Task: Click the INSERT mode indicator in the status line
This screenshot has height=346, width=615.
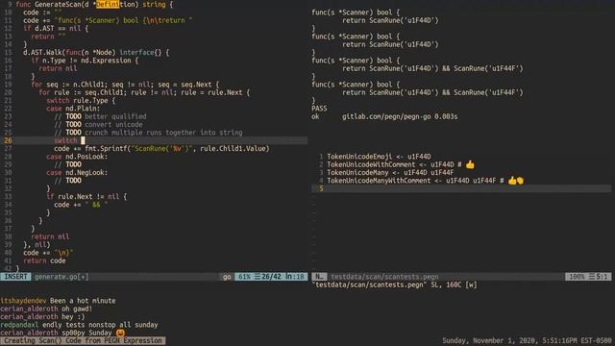Action: [15, 277]
